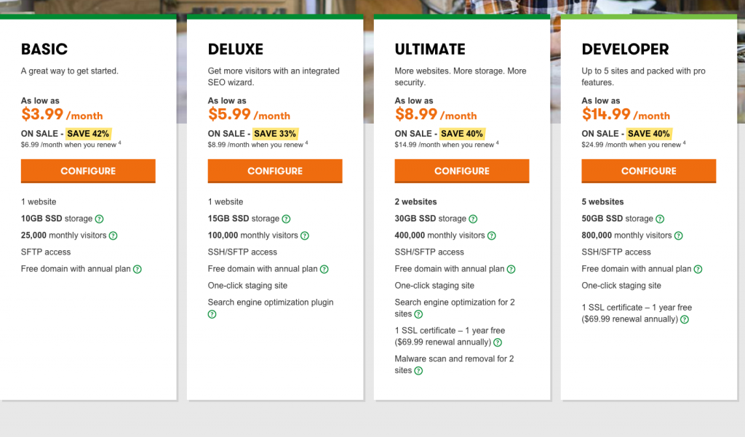
Task: Show info for Basic free domain offer
Action: tap(138, 269)
